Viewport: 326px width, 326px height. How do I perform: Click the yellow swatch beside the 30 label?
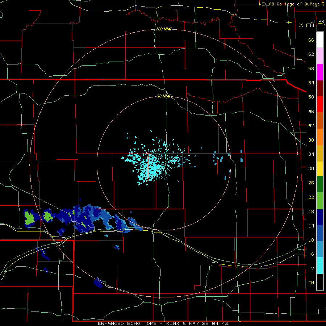(320, 168)
